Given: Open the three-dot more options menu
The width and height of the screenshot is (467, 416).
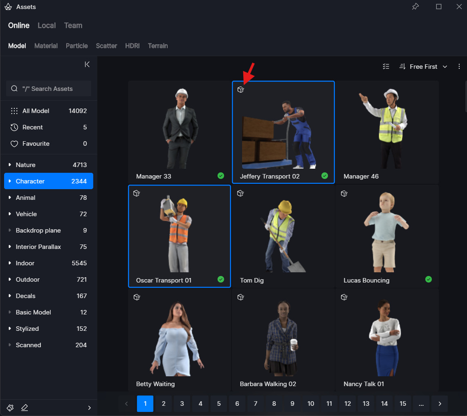Looking at the screenshot, I should point(459,66).
